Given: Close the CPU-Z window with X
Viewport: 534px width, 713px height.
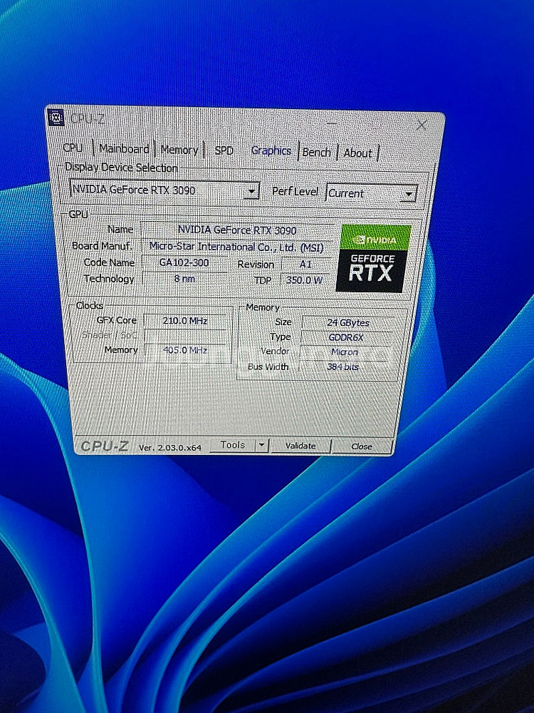Looking at the screenshot, I should coord(422,125).
